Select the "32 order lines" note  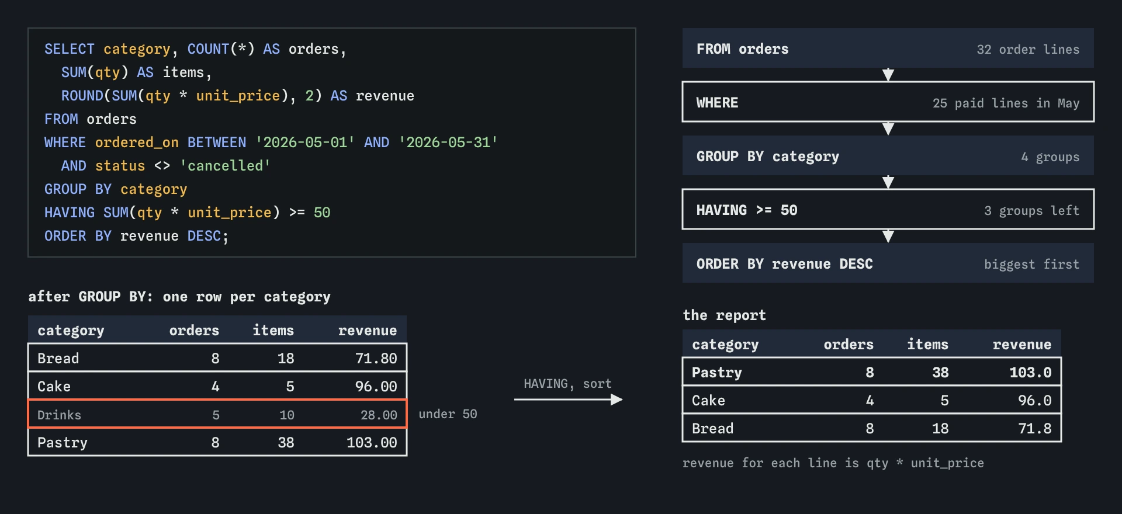point(1028,50)
